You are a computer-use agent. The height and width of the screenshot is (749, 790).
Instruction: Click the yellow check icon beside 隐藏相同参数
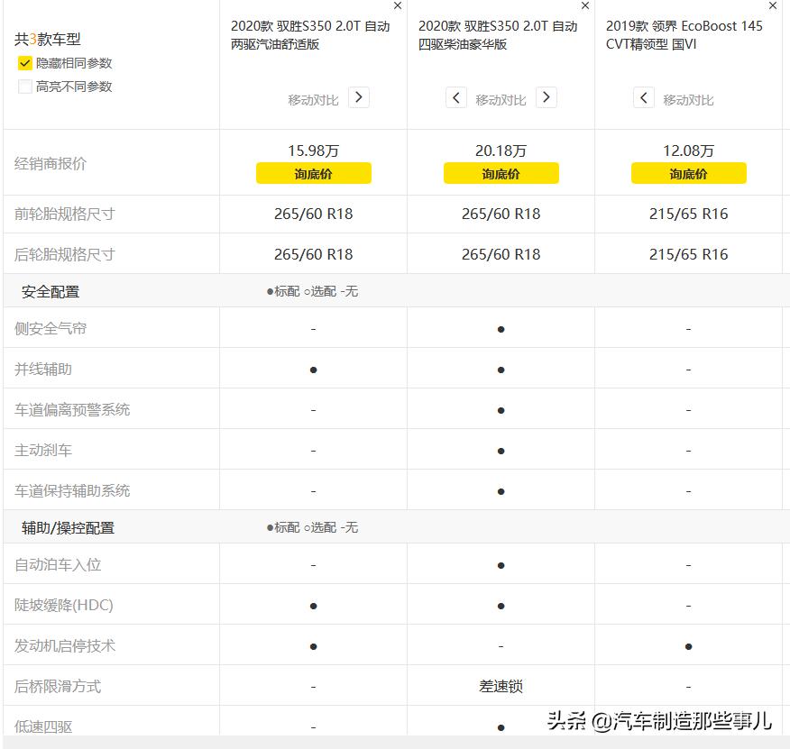(24, 63)
